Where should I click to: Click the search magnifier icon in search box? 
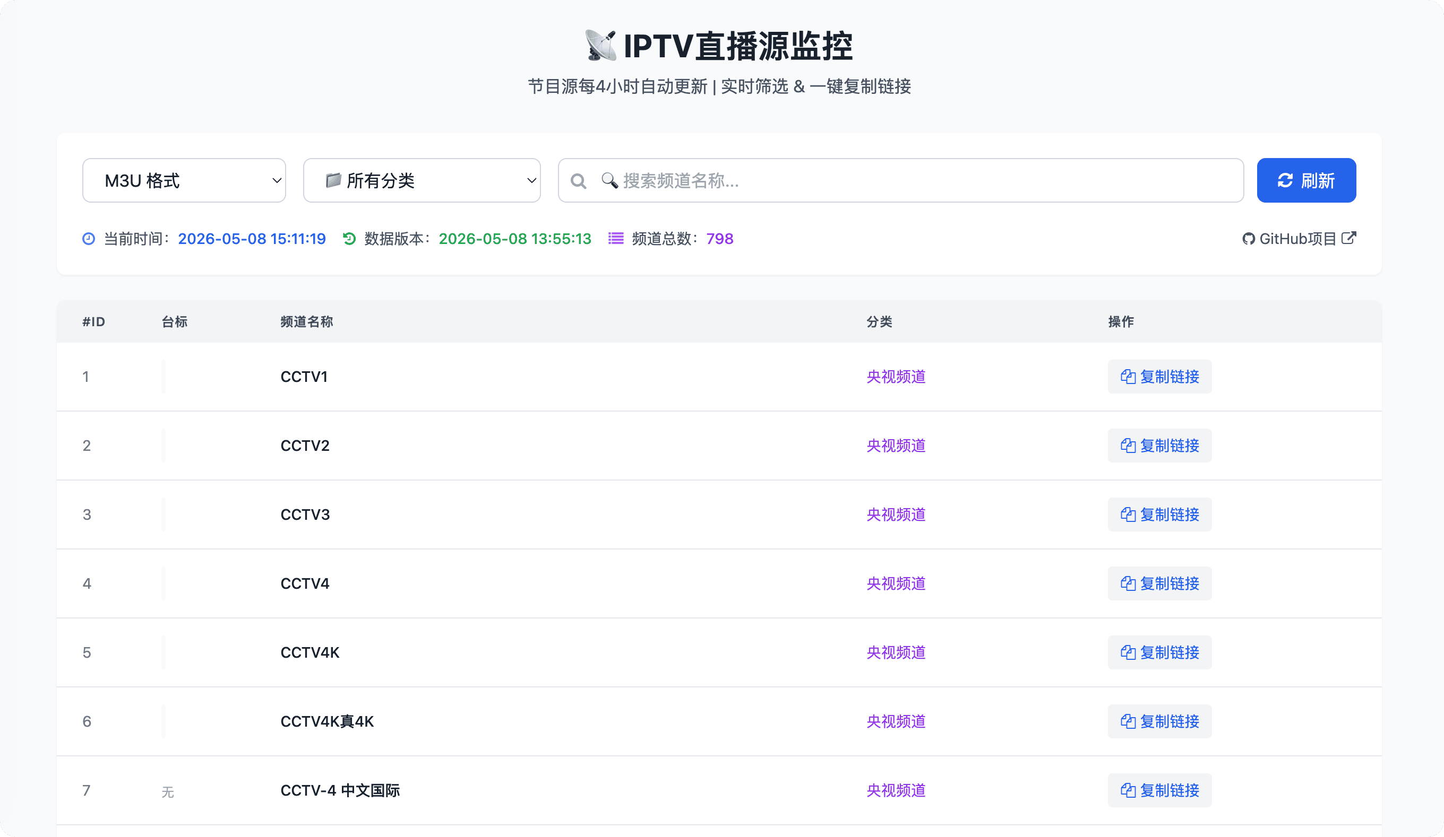coord(579,181)
